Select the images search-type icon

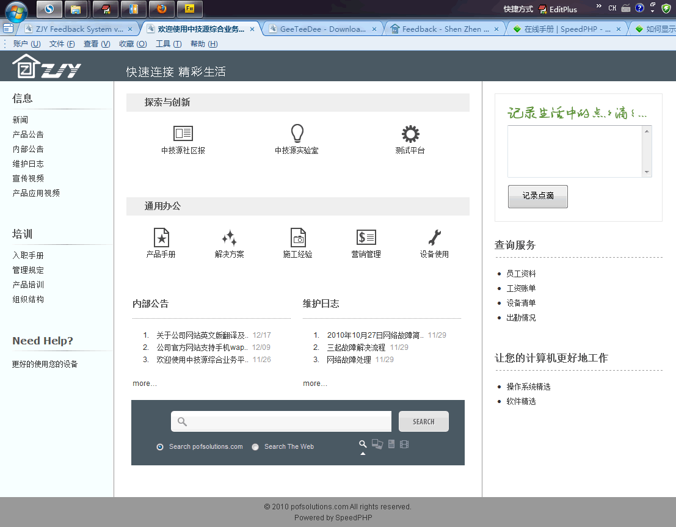coord(377,444)
